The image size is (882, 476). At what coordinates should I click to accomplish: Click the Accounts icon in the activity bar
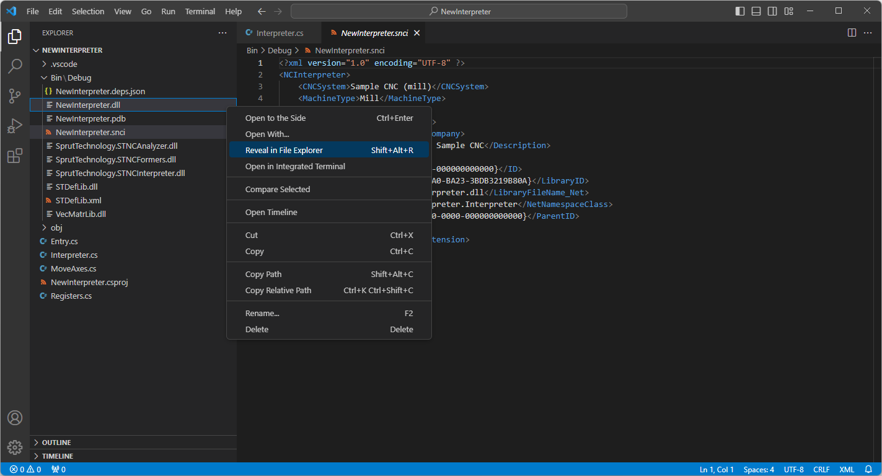(15, 418)
